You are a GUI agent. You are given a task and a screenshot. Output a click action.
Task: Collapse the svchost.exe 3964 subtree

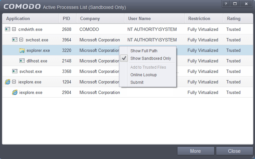point(21,40)
